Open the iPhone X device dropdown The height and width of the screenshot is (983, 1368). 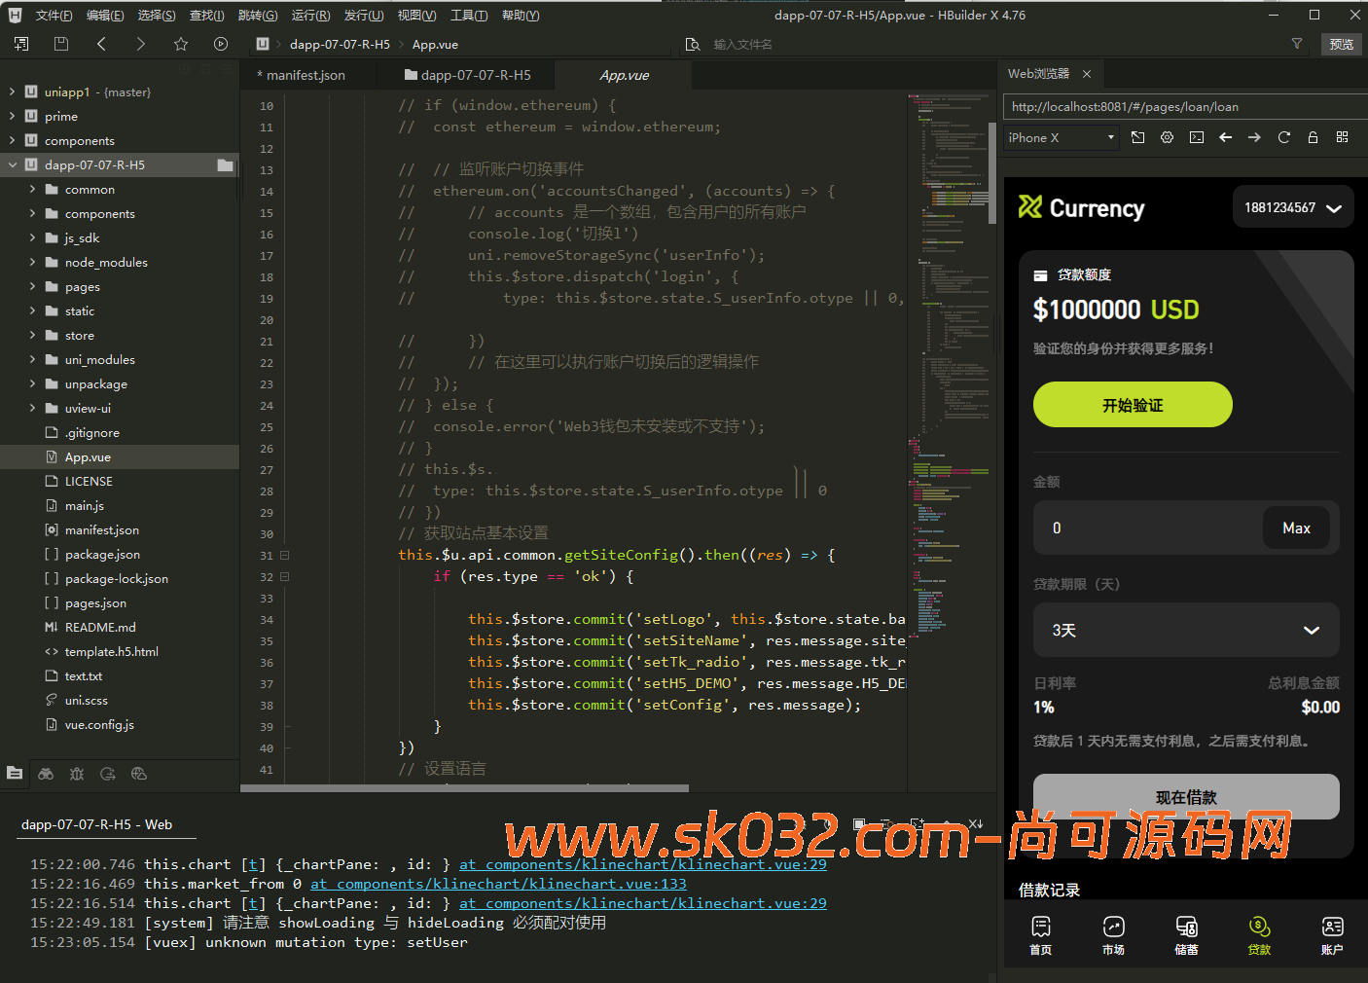pos(1061,138)
